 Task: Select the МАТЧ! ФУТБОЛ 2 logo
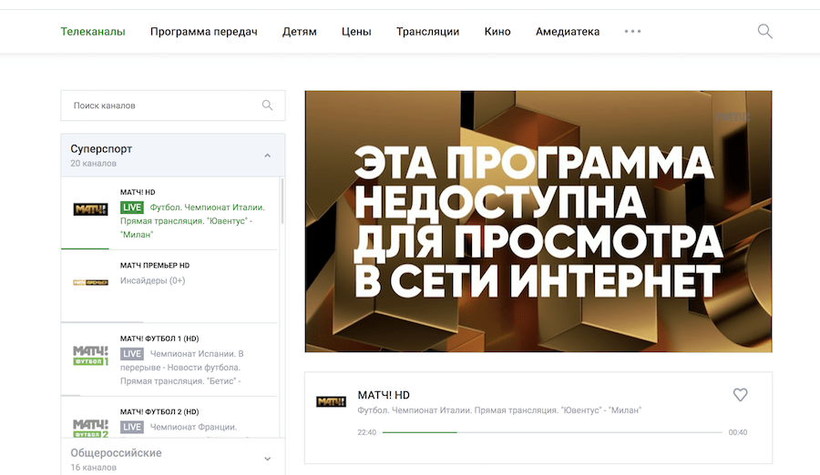[x=90, y=425]
